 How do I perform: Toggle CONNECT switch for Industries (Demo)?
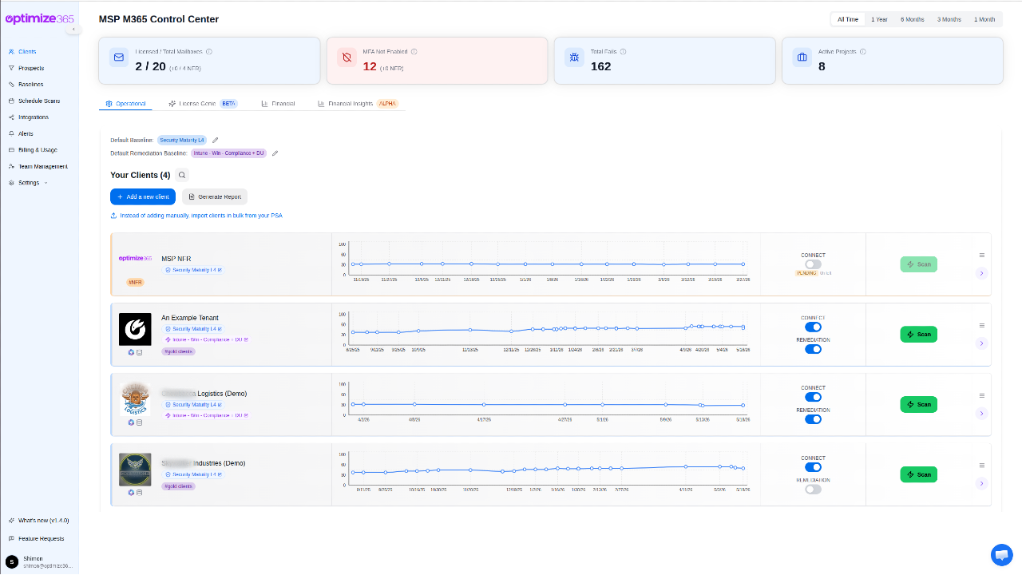pyautogui.click(x=813, y=467)
